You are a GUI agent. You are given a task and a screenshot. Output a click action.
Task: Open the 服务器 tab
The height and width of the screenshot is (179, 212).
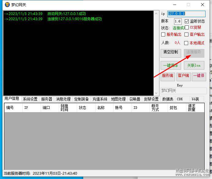[x=46, y=99]
